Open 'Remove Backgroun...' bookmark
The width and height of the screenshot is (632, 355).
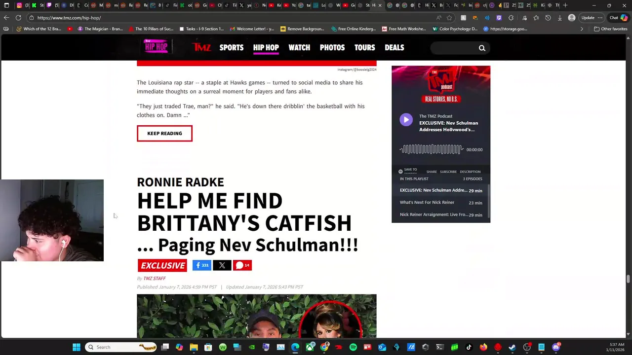point(302,29)
